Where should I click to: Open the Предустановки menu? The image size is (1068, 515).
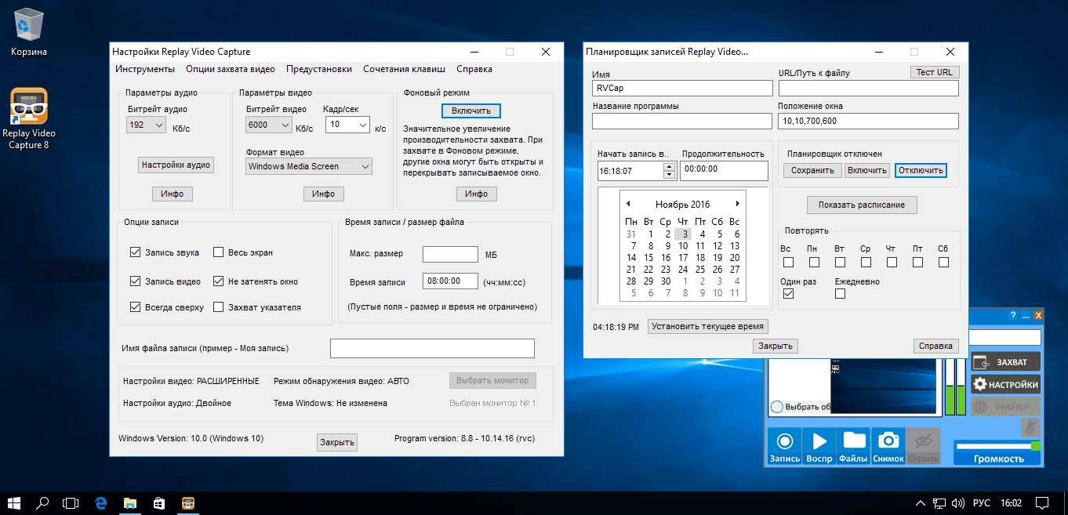pos(319,69)
